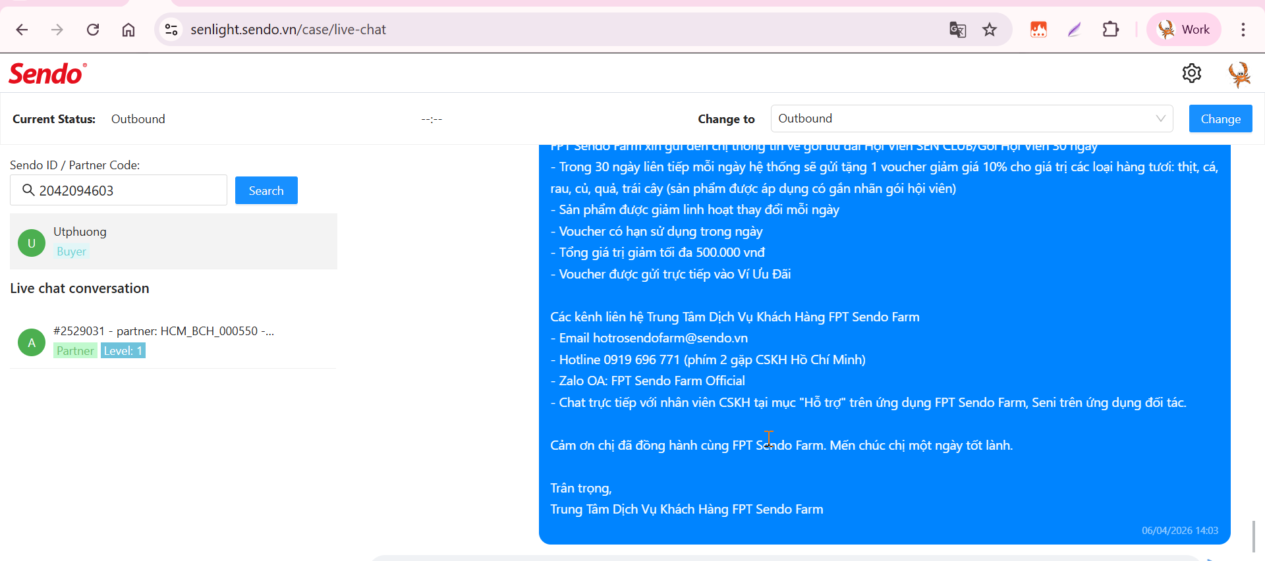Click the Search button
This screenshot has width=1265, height=561.
266,190
